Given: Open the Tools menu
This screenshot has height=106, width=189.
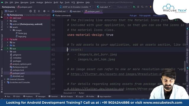Looking at the screenshot, I should tap(67, 2).
